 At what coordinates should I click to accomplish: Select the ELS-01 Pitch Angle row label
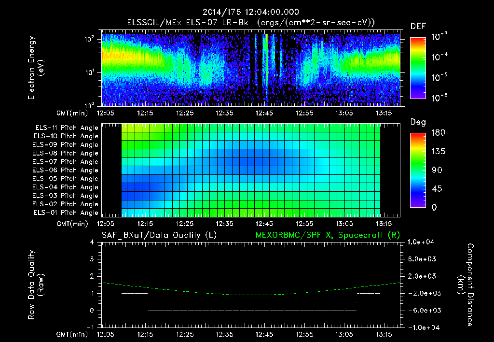pos(66,213)
